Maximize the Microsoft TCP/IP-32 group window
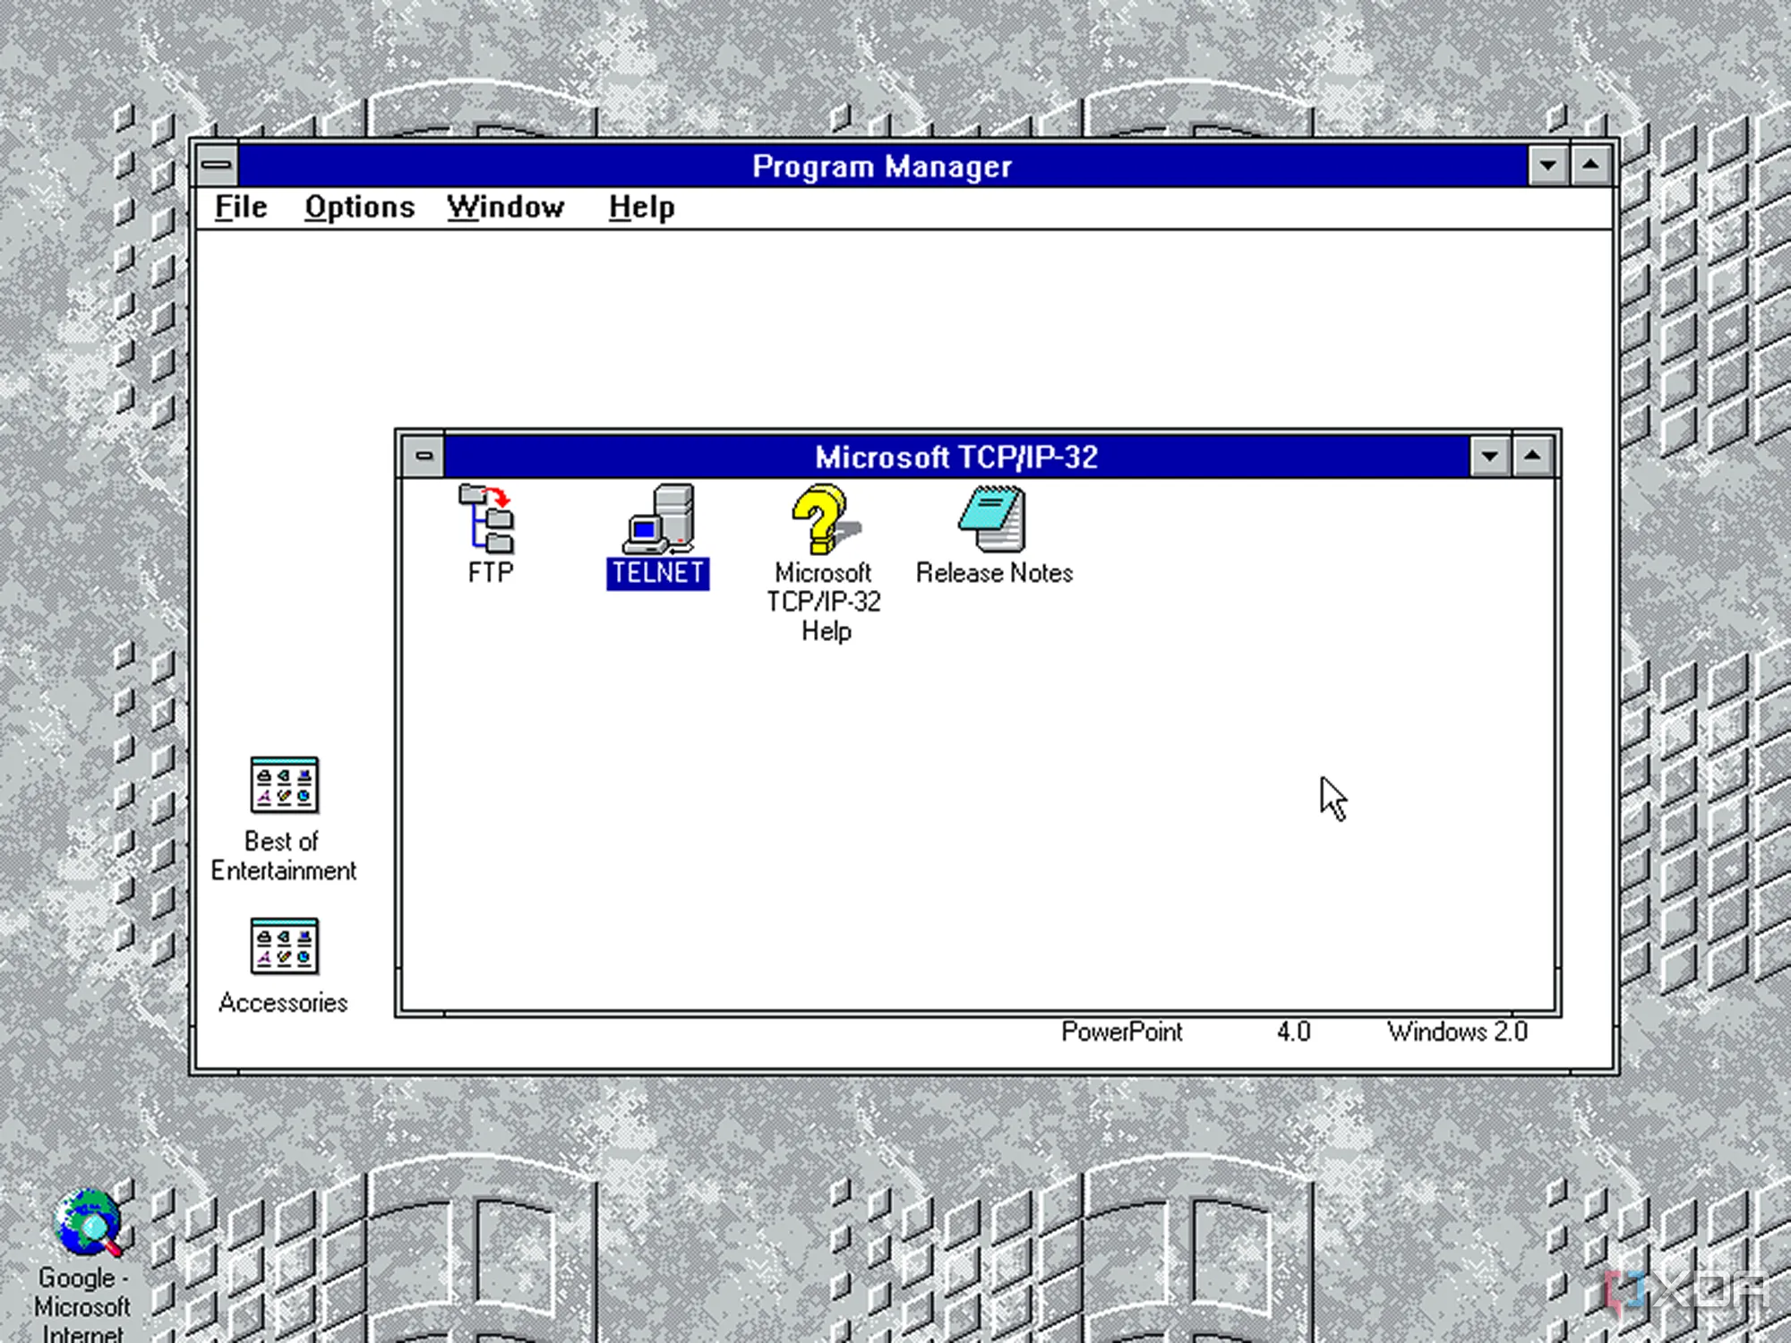This screenshot has width=1791, height=1343. (1532, 457)
